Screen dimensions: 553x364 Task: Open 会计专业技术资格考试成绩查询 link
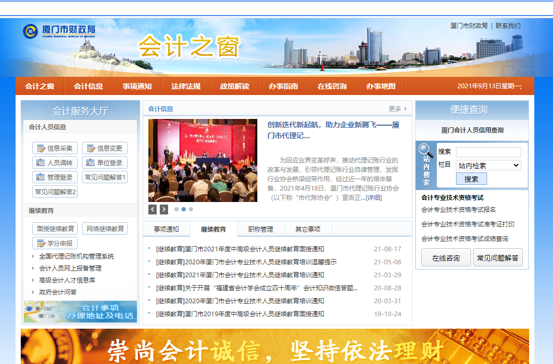pos(464,239)
